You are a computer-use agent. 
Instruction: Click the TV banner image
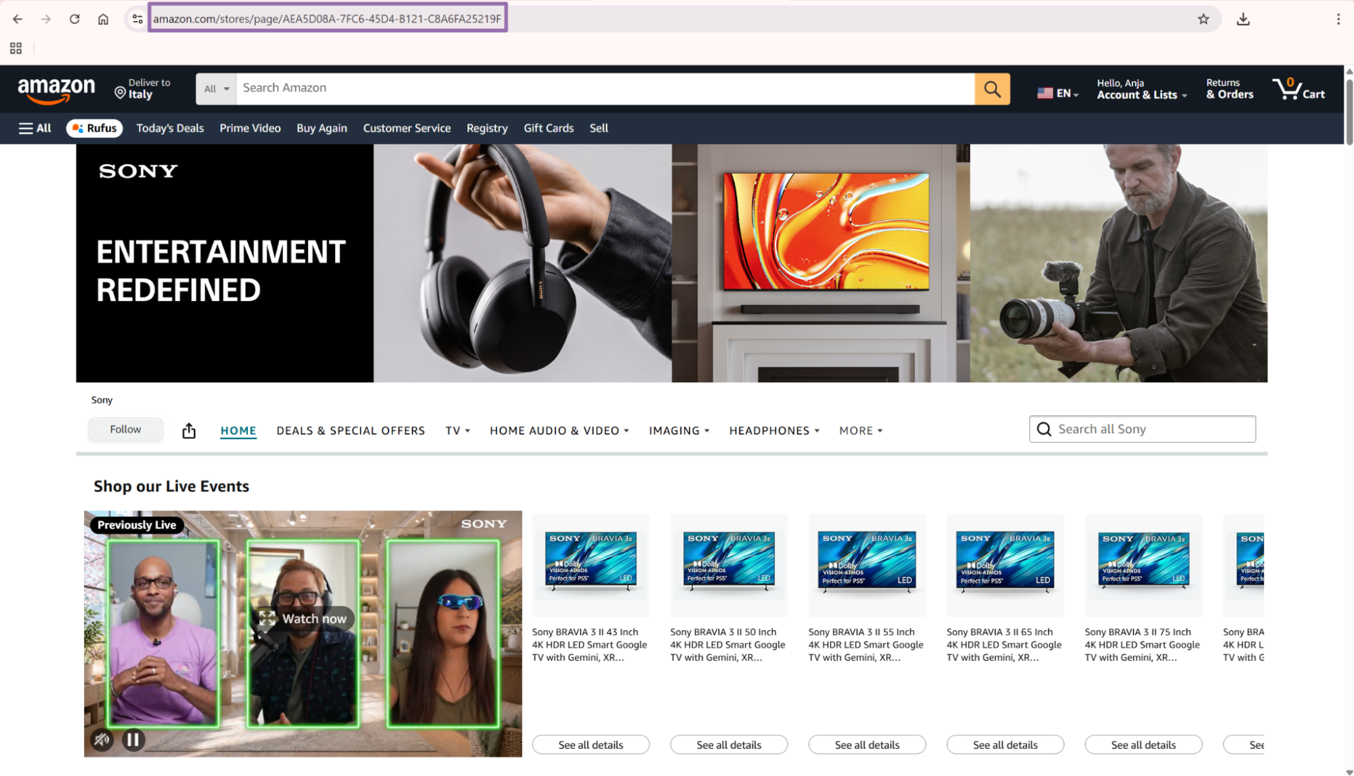point(820,263)
